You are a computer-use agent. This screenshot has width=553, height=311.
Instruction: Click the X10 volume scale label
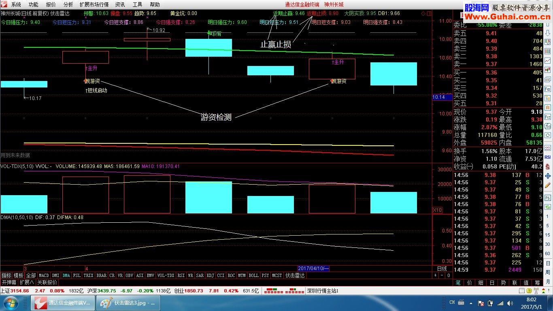[x=437, y=210]
